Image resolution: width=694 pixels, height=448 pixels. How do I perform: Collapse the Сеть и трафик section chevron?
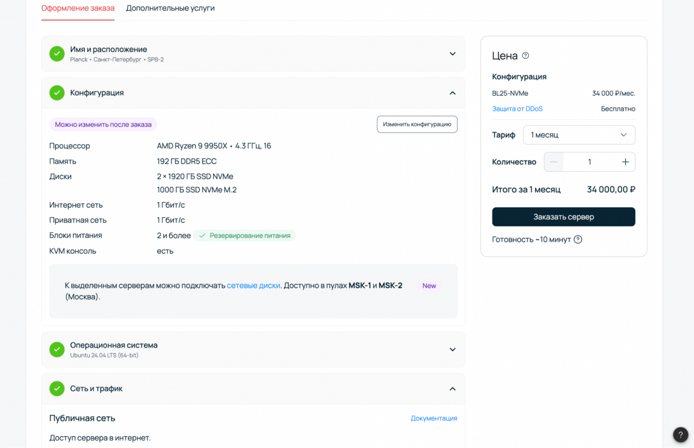pyautogui.click(x=452, y=389)
